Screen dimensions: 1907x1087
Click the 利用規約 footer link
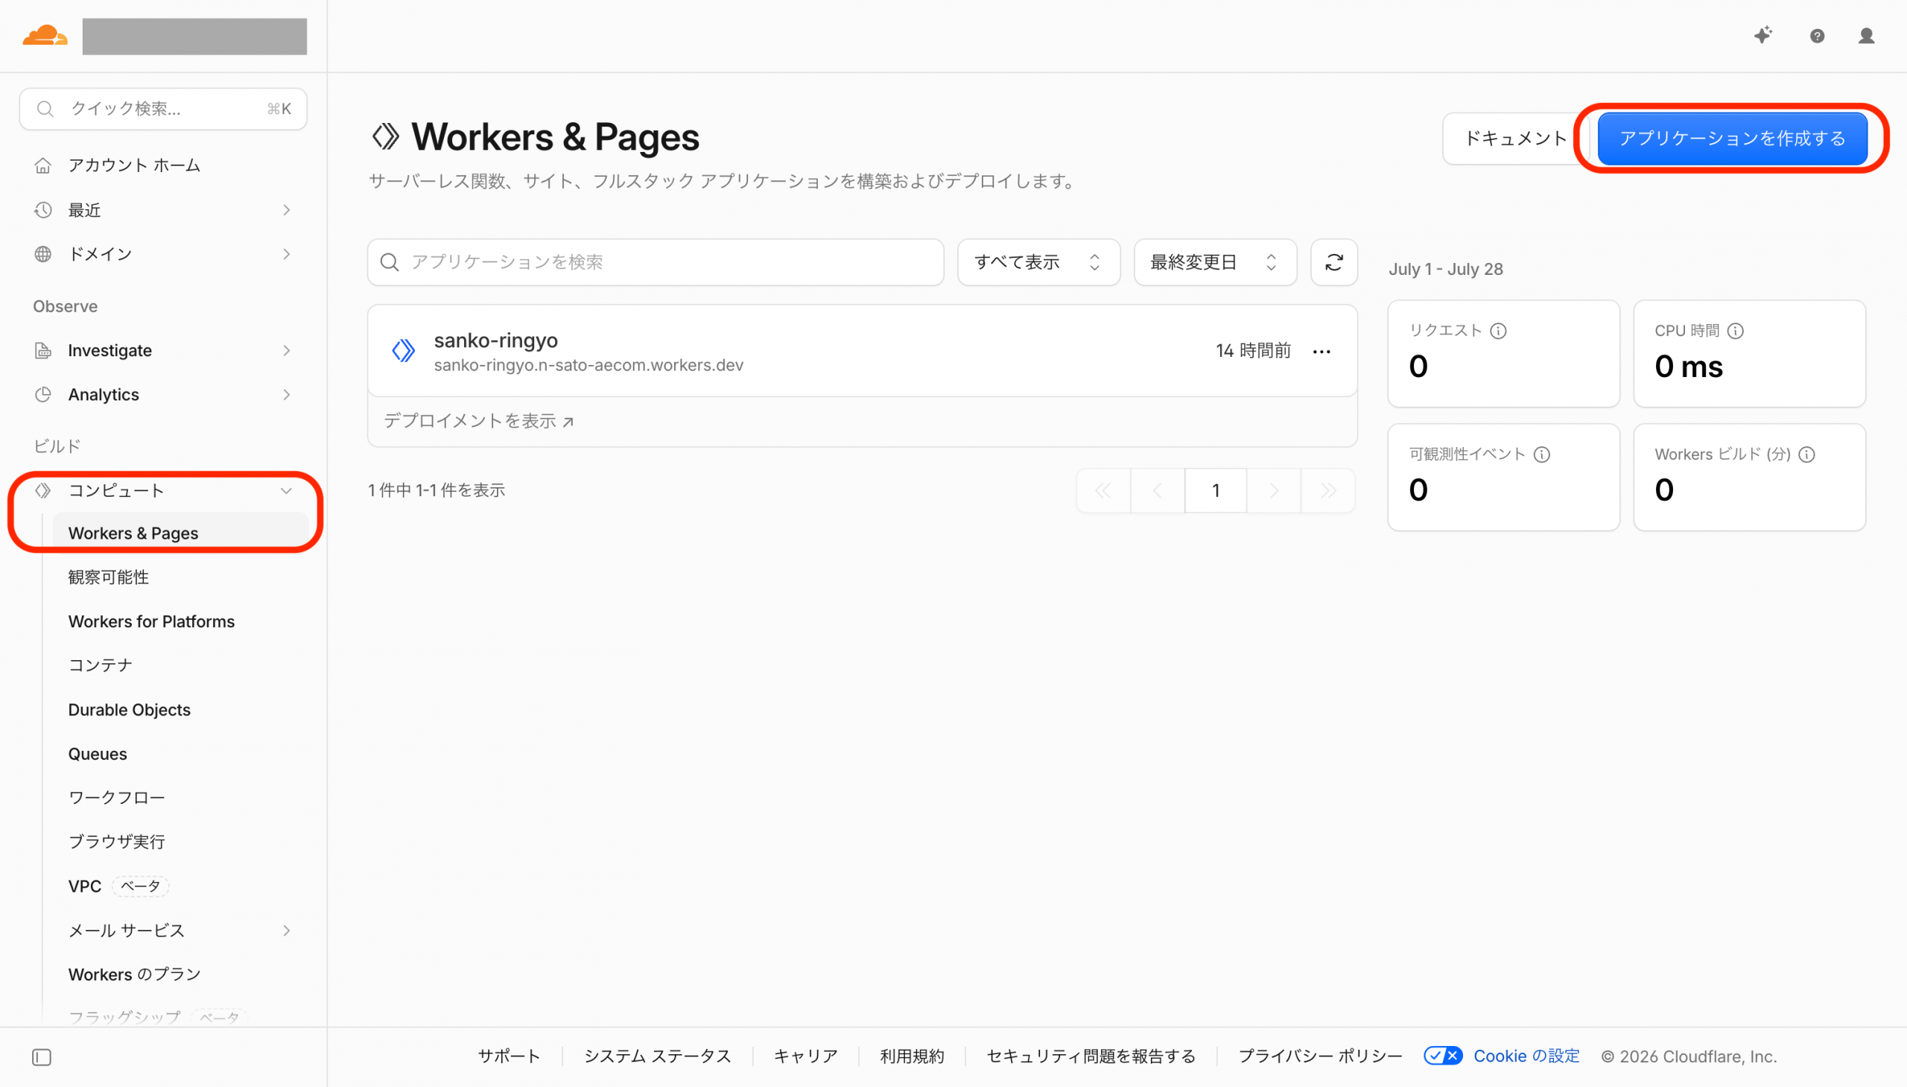click(x=912, y=1056)
